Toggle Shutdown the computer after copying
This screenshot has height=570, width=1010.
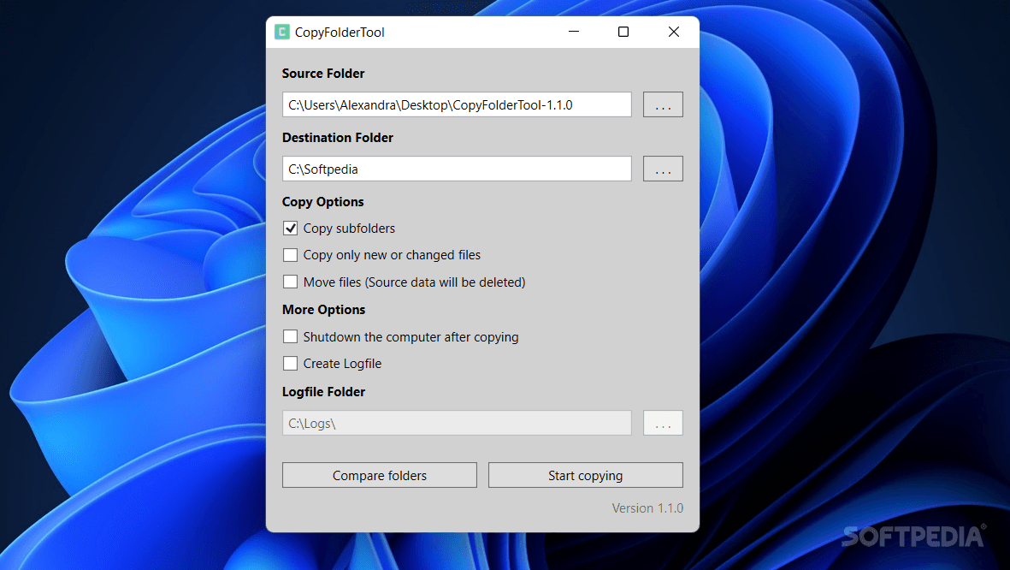point(291,336)
